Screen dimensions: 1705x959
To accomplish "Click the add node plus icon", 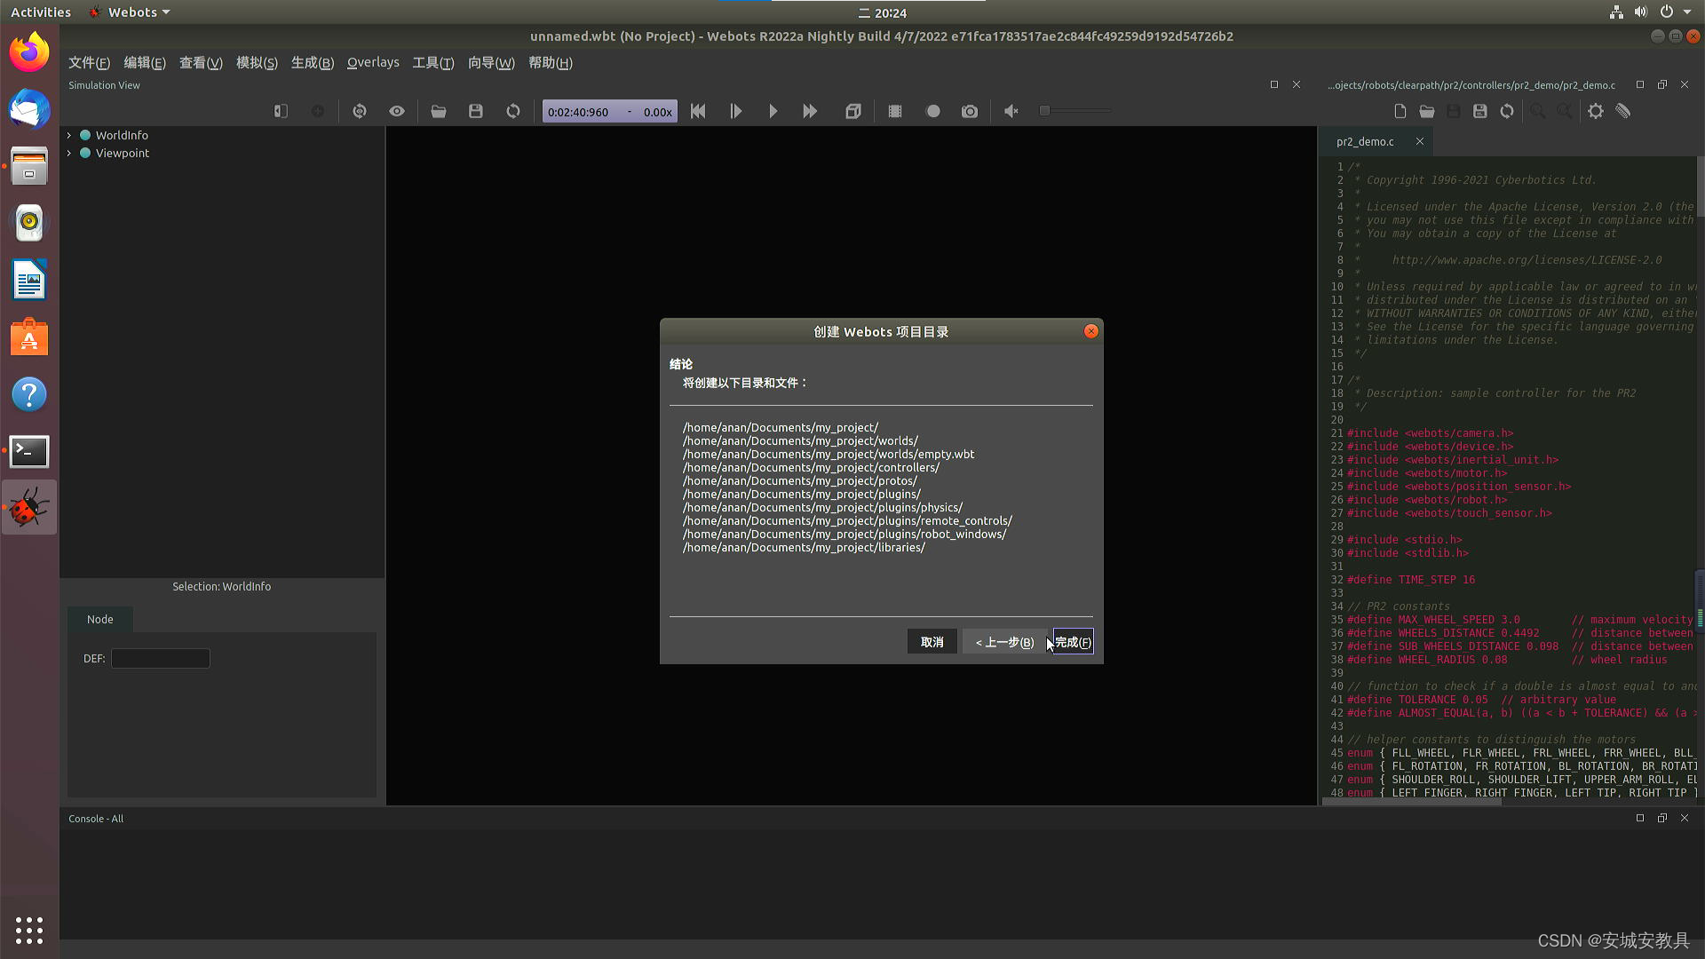I will point(318,111).
